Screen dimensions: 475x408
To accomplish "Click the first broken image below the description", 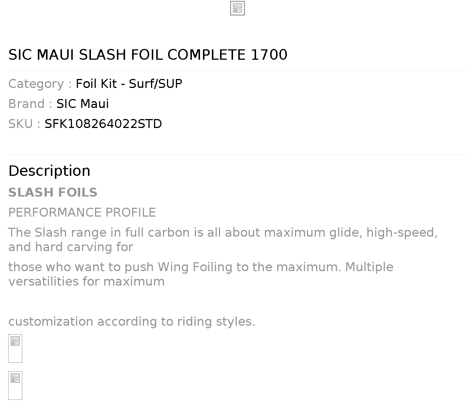I will [x=15, y=348].
